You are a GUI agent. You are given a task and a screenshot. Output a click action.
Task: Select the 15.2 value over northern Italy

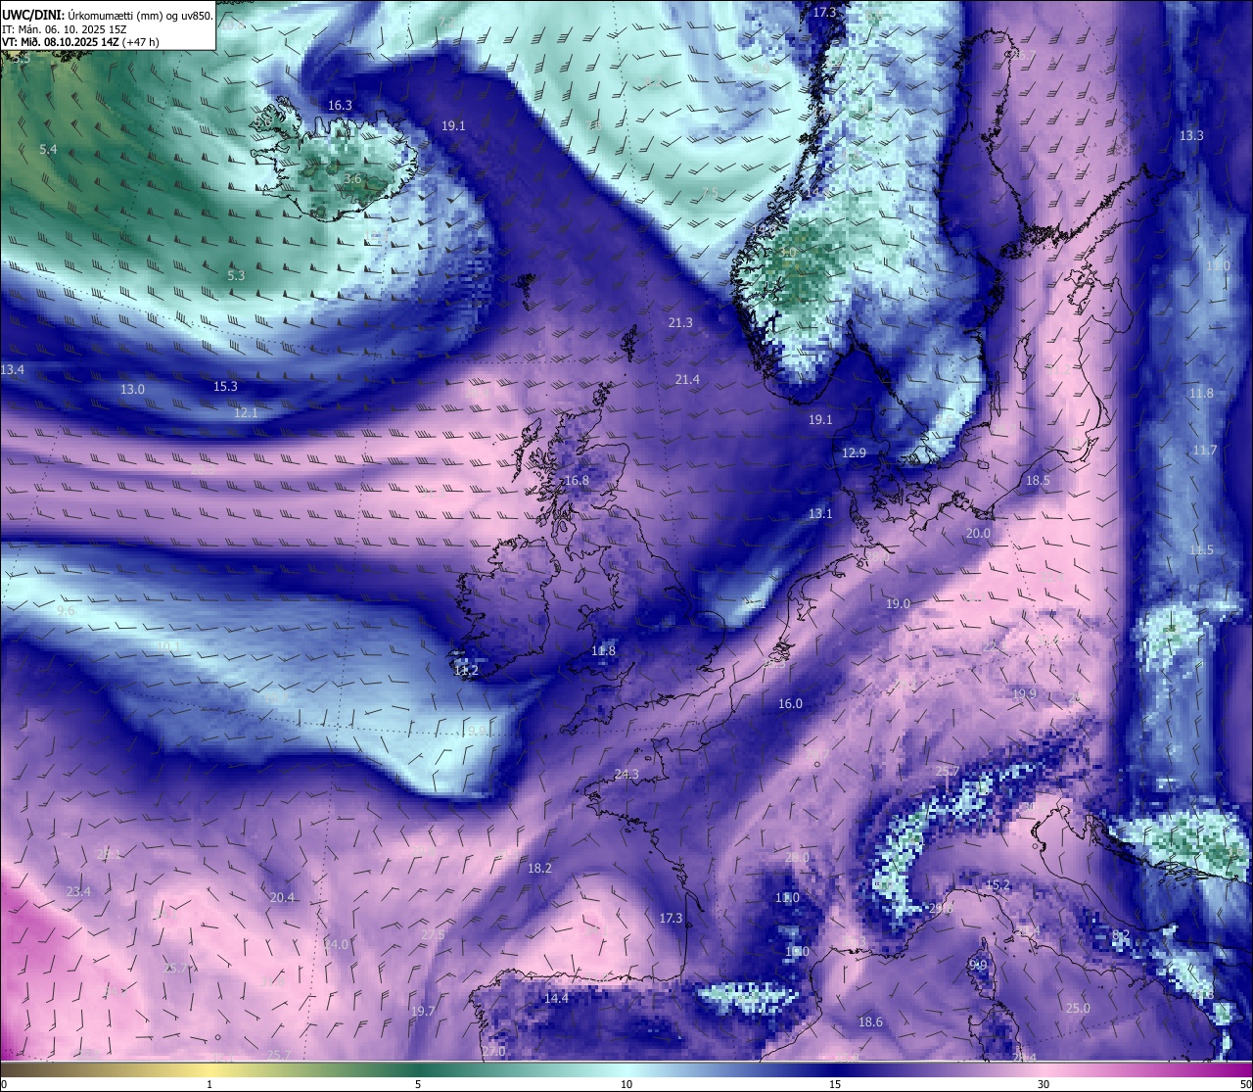(998, 884)
